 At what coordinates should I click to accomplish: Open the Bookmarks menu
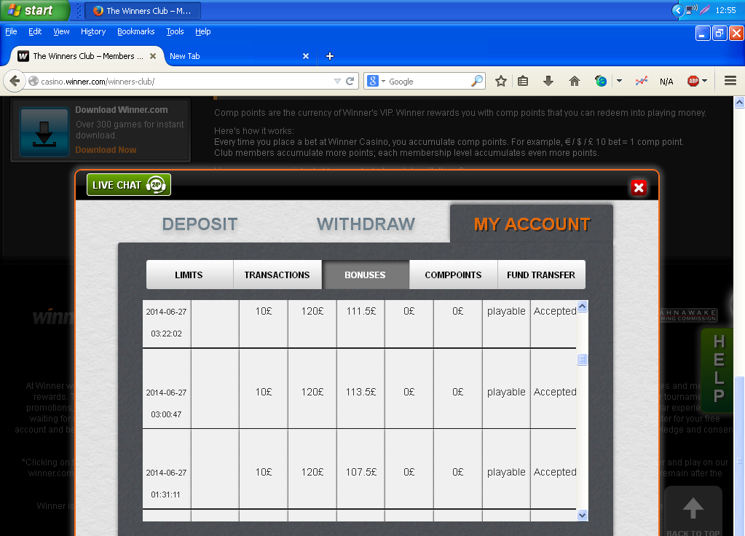(x=136, y=31)
